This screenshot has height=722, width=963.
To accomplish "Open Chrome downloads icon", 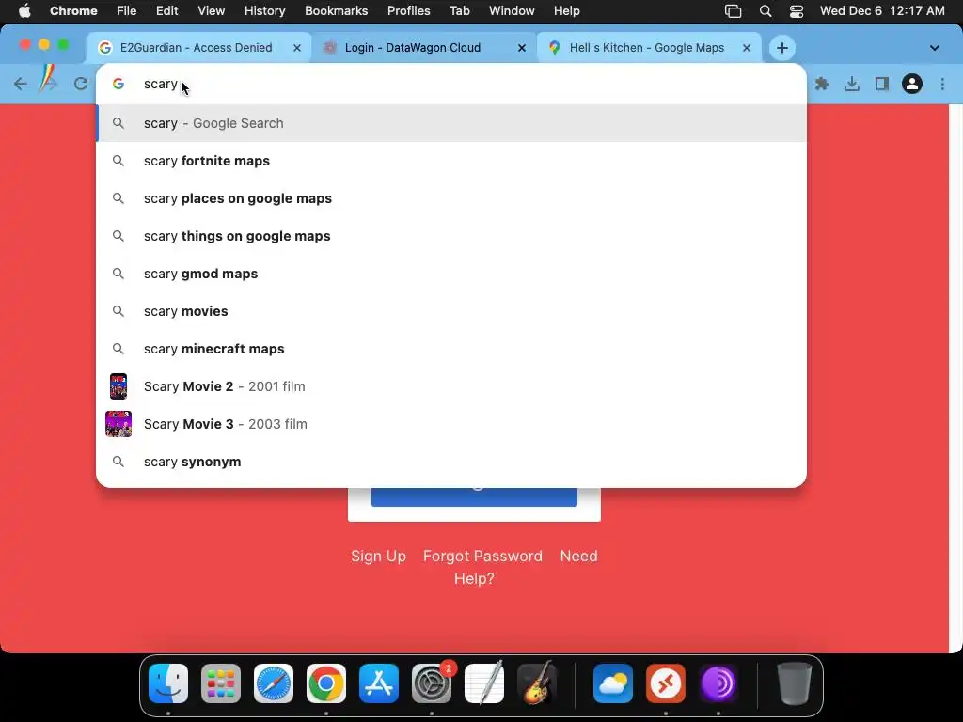I will [x=852, y=84].
